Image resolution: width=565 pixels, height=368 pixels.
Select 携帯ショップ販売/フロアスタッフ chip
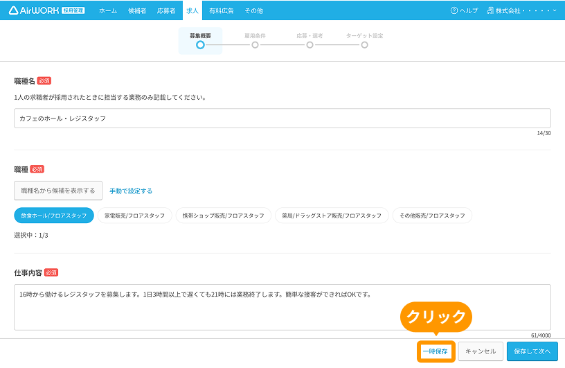point(224,216)
